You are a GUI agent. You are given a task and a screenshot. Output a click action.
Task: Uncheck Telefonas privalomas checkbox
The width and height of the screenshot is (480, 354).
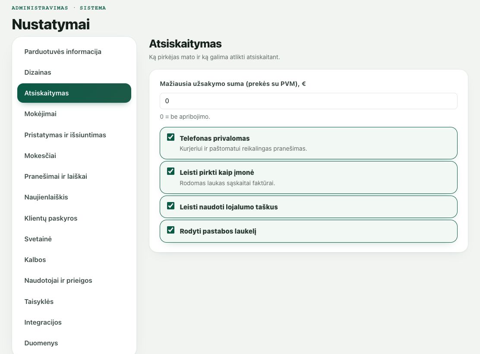click(171, 137)
